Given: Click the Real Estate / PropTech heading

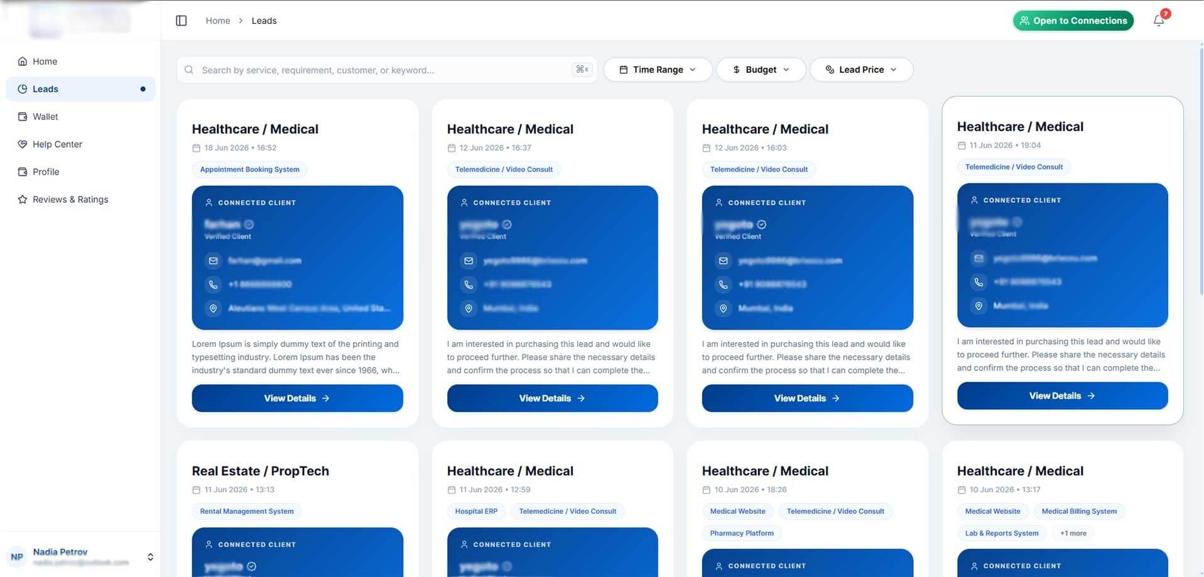Looking at the screenshot, I should 260,471.
